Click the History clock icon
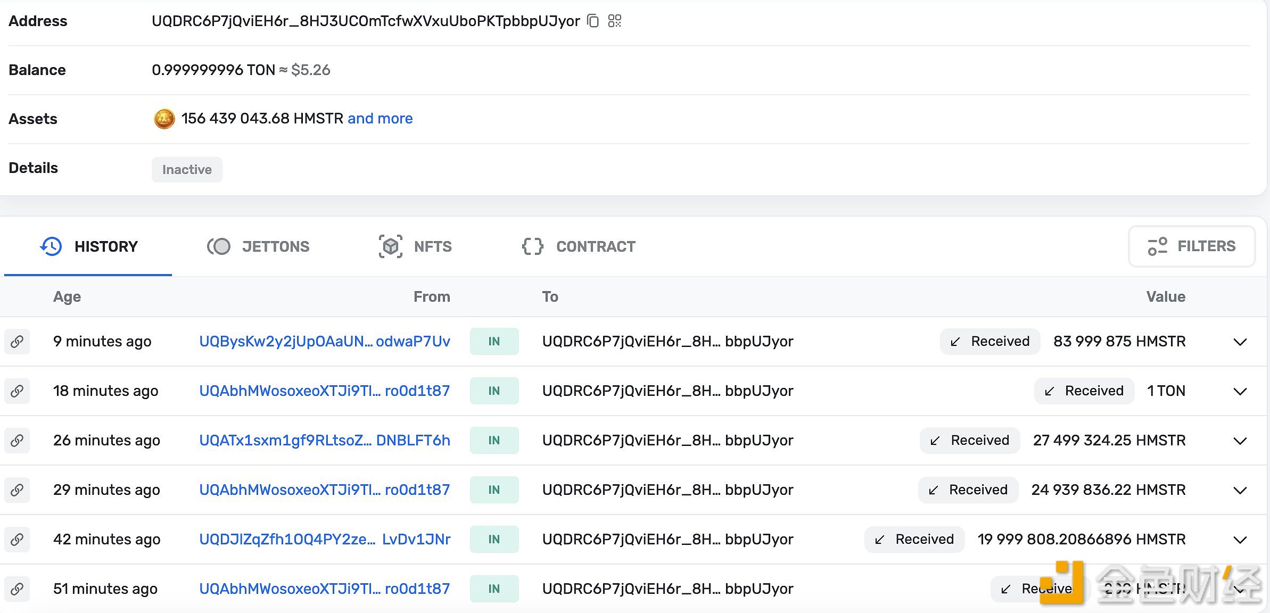1270x613 pixels. point(51,246)
